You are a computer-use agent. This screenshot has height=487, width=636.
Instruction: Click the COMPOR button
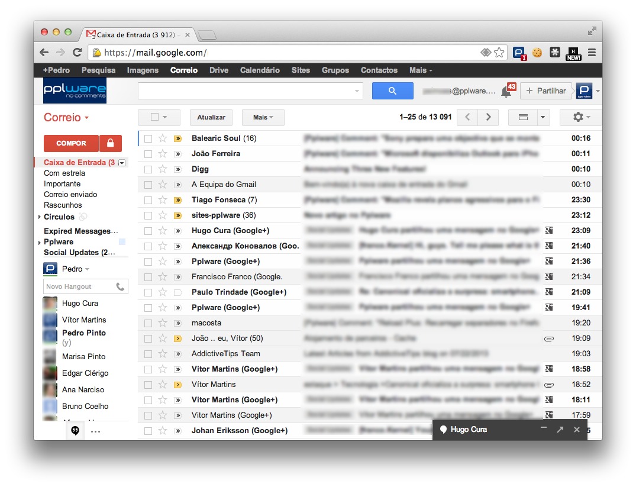pyautogui.click(x=71, y=143)
